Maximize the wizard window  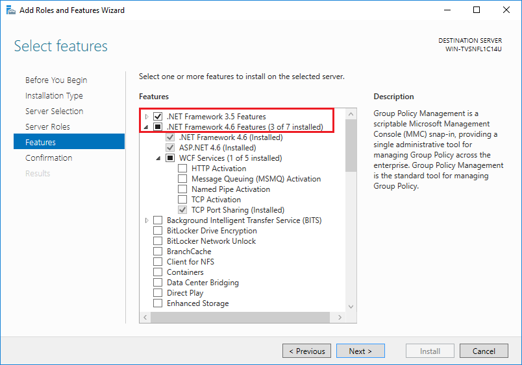pos(477,10)
